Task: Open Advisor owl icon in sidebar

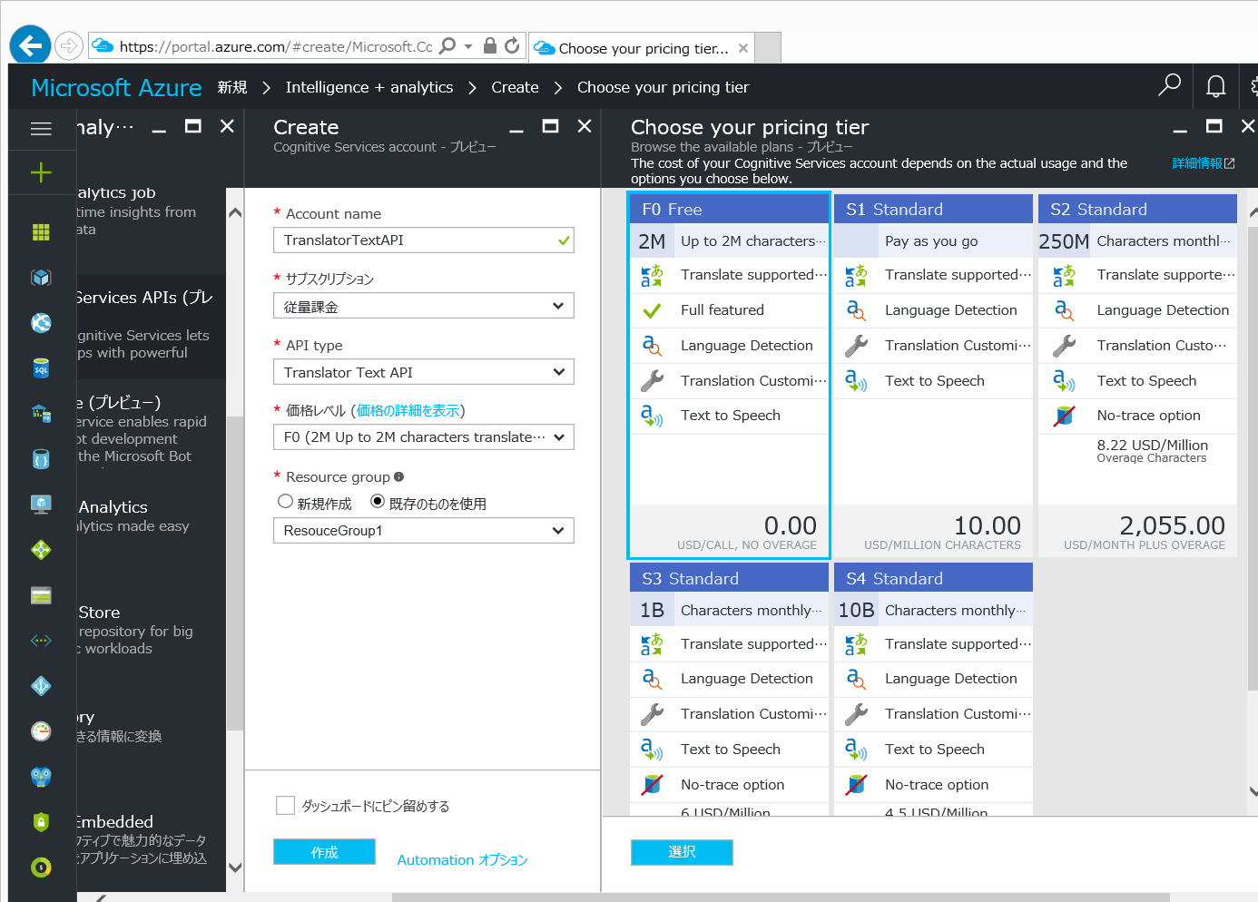Action: pos(41,777)
